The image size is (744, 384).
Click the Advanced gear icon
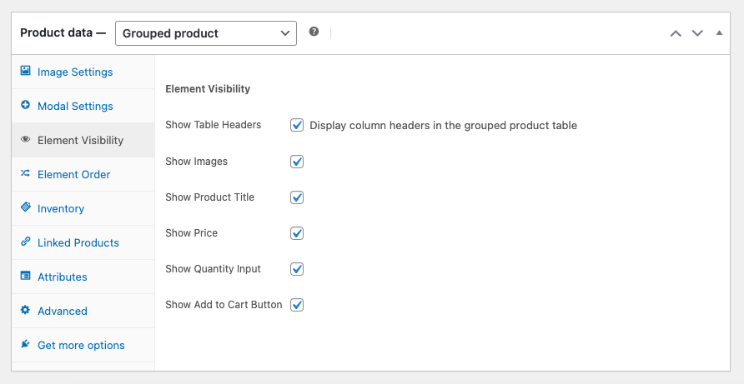[25, 311]
